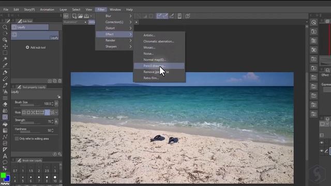Click Add sub tool button

[x=36, y=48]
